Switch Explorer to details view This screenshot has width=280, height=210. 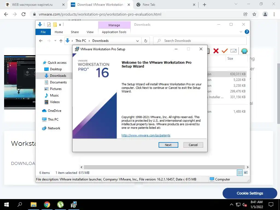pos(240,173)
